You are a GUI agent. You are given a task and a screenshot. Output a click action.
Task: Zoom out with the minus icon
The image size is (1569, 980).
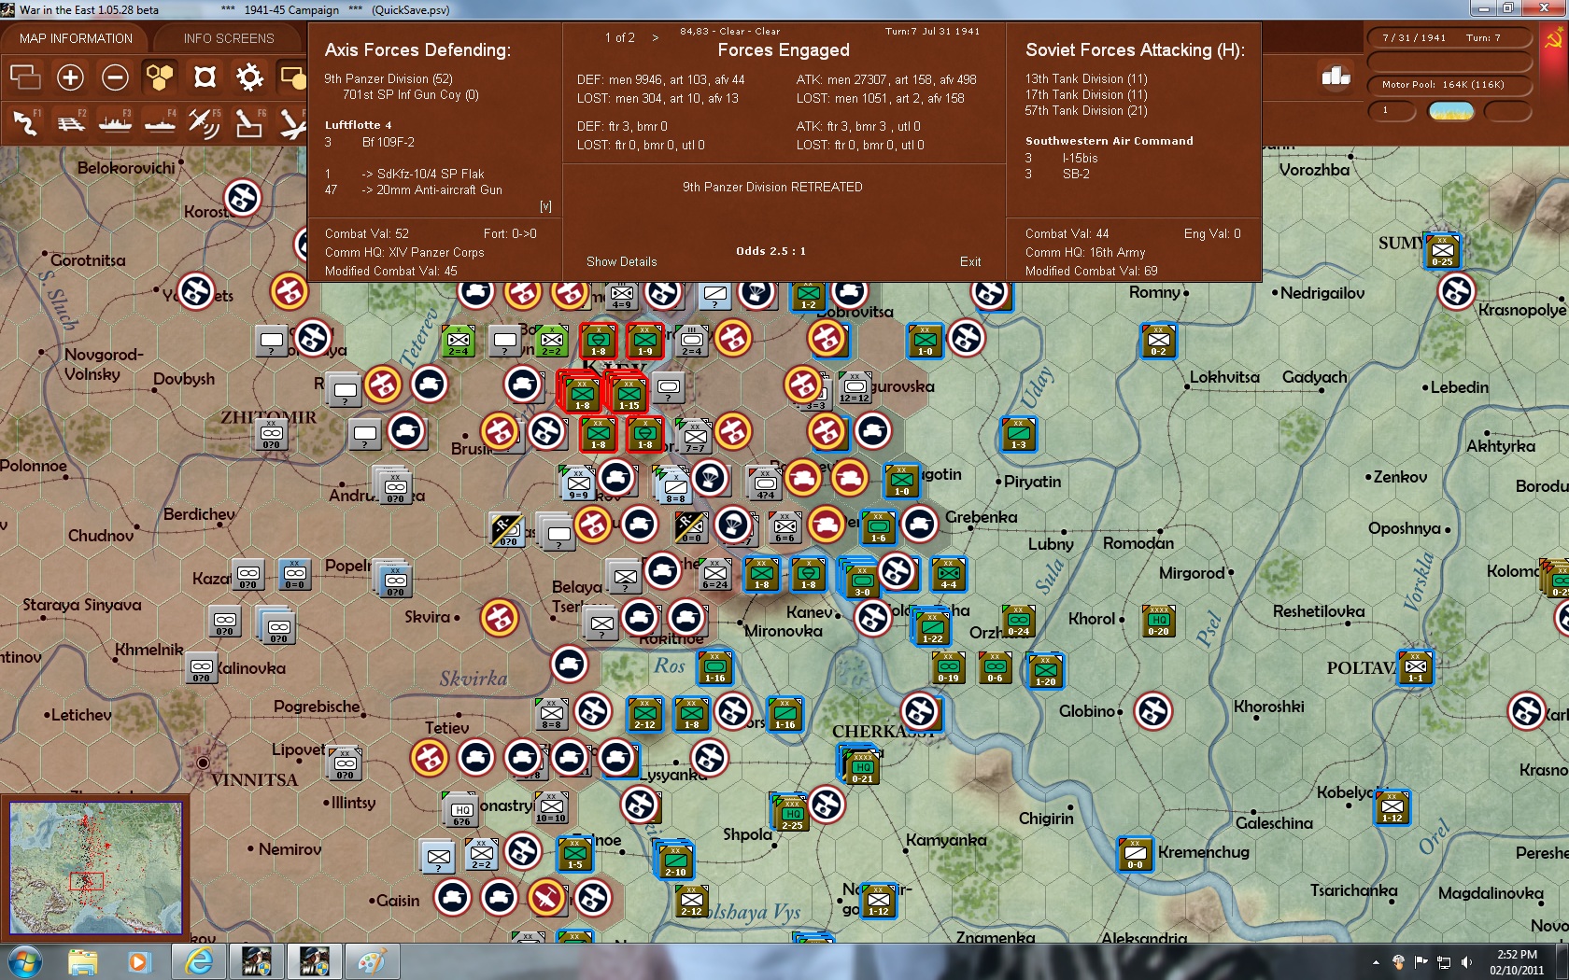(x=115, y=77)
